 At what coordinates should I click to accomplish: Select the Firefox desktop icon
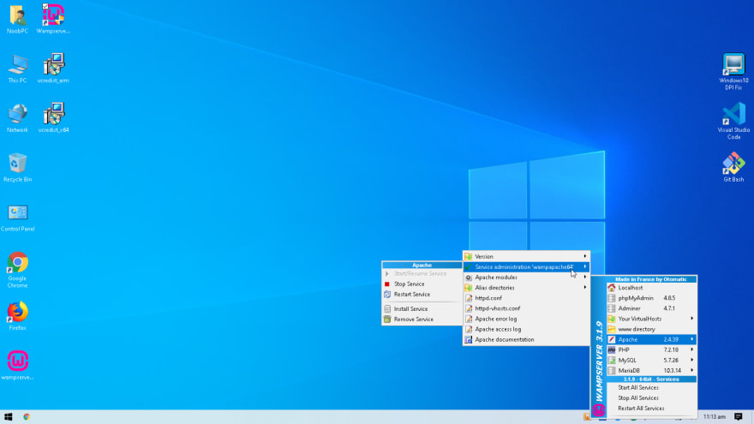coord(17,316)
